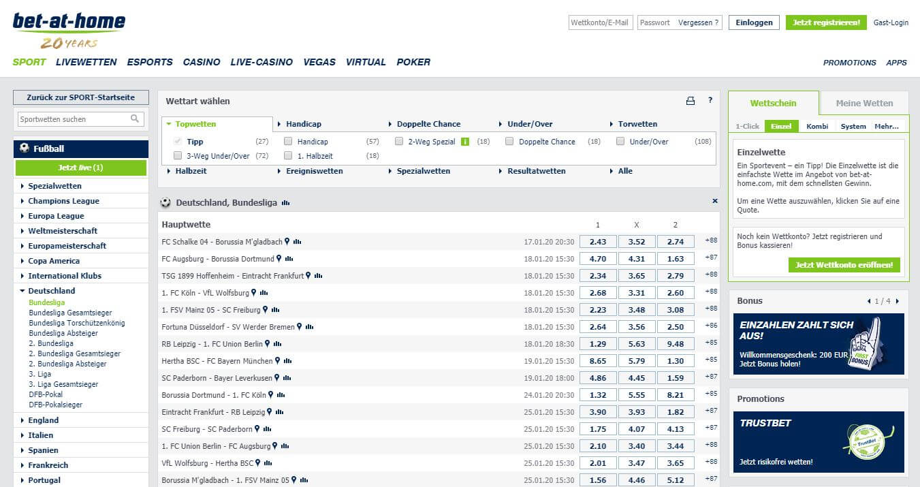Viewport: 920px width, 487px height.
Task: Enable the Under/Over checkbox
Action: point(620,142)
